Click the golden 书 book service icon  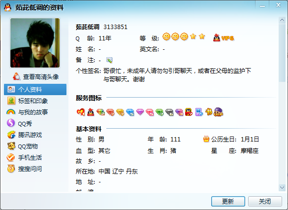[x=209, y=111]
